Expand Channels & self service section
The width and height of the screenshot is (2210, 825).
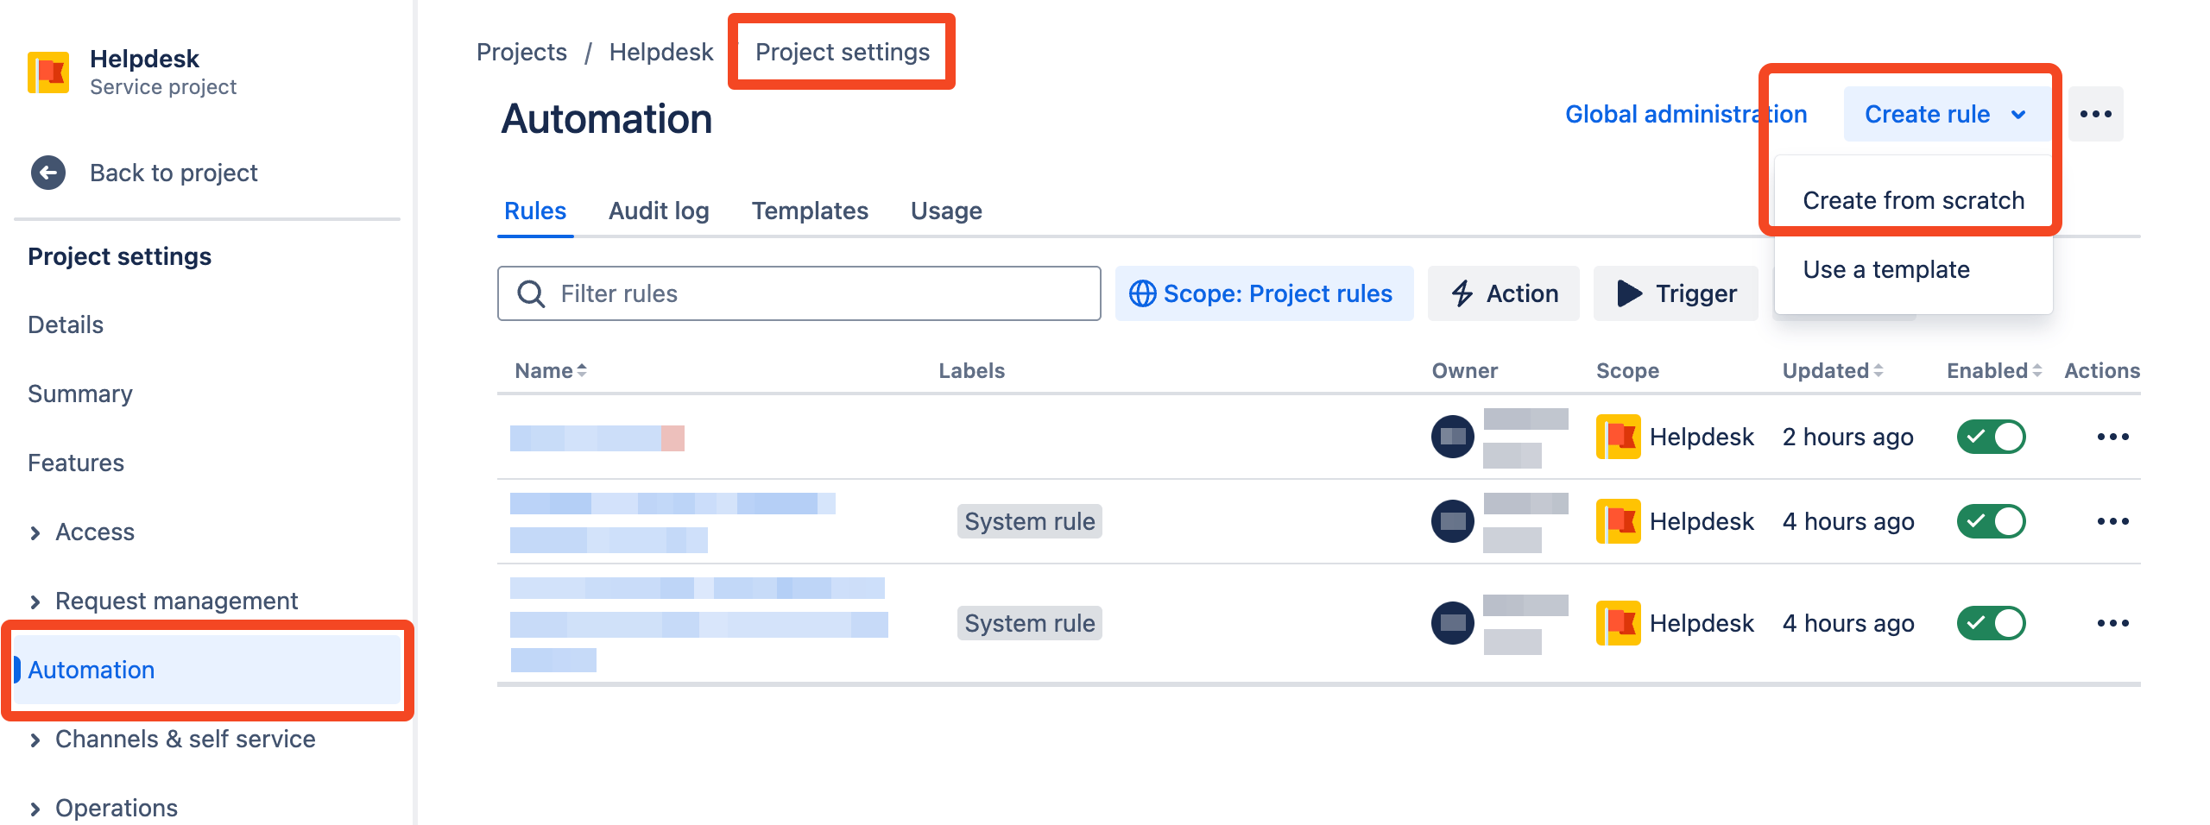tap(35, 740)
